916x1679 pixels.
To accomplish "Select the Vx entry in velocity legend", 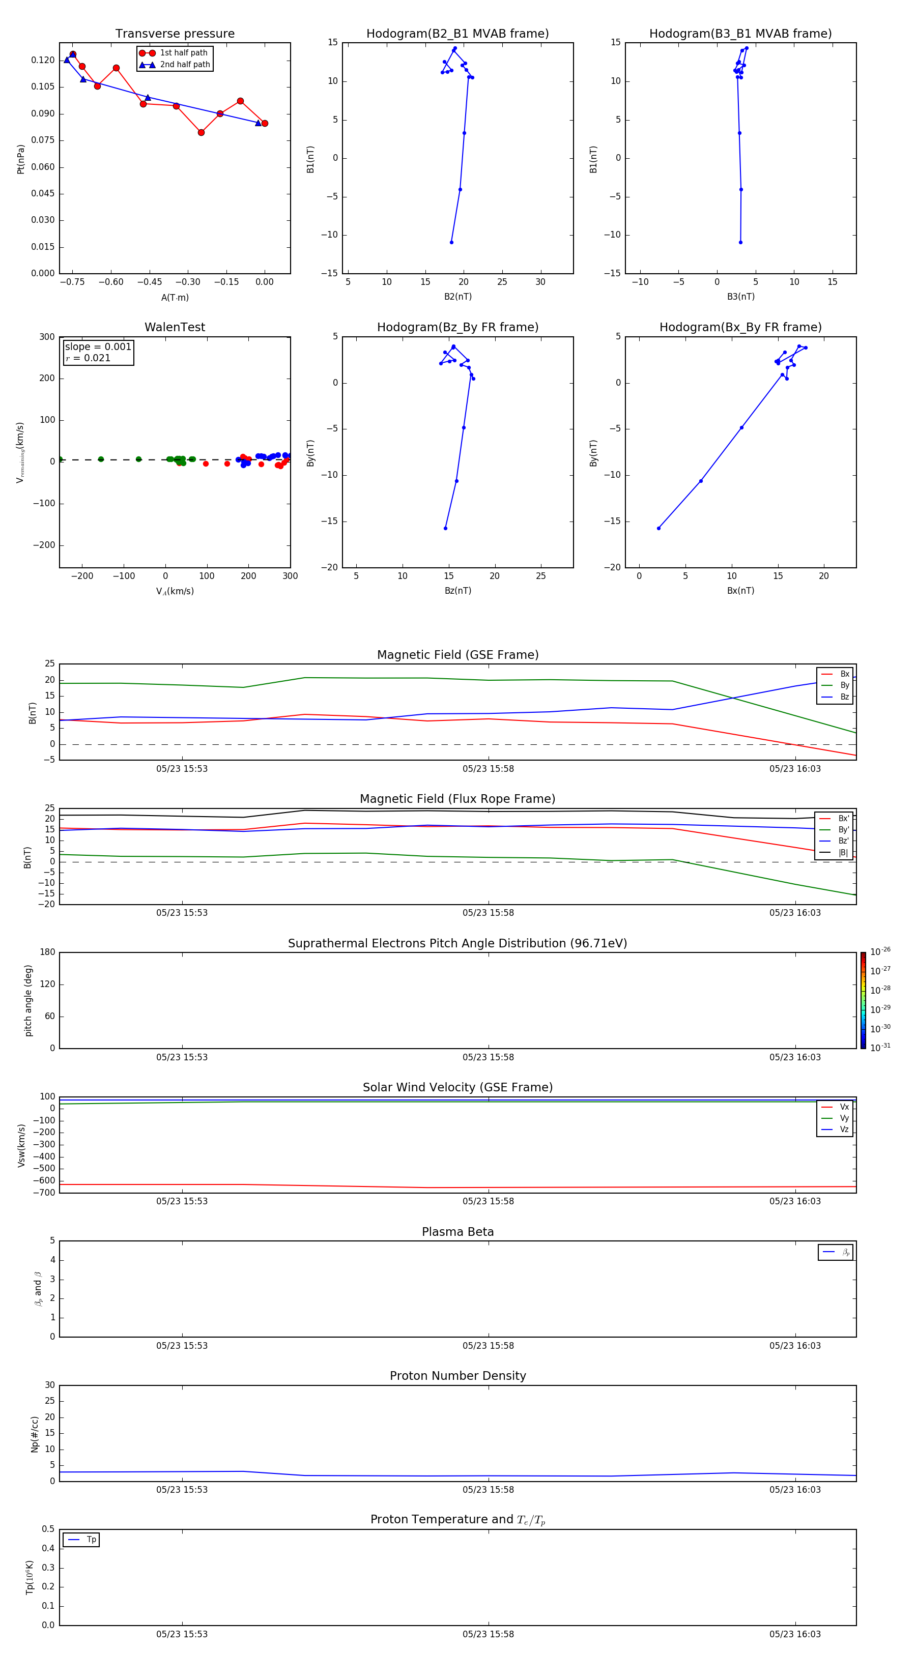I will pyautogui.click(x=835, y=1107).
